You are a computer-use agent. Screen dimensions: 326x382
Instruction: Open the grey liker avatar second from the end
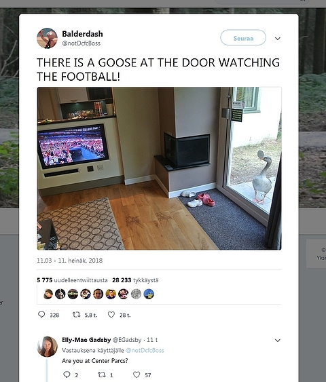pos(136,294)
